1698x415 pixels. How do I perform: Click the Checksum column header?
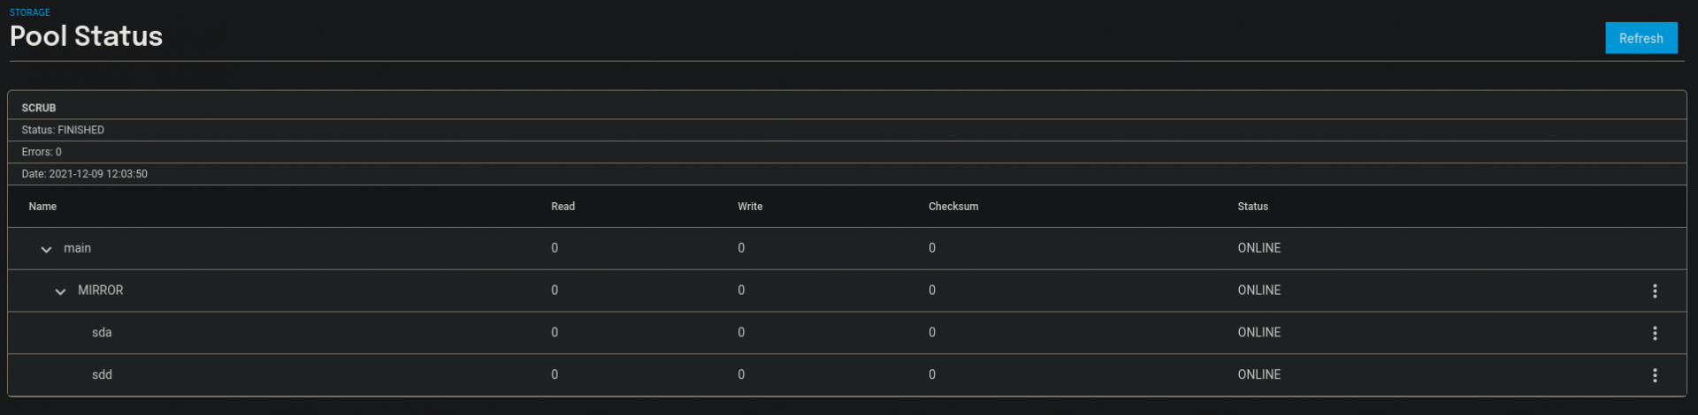(x=953, y=207)
